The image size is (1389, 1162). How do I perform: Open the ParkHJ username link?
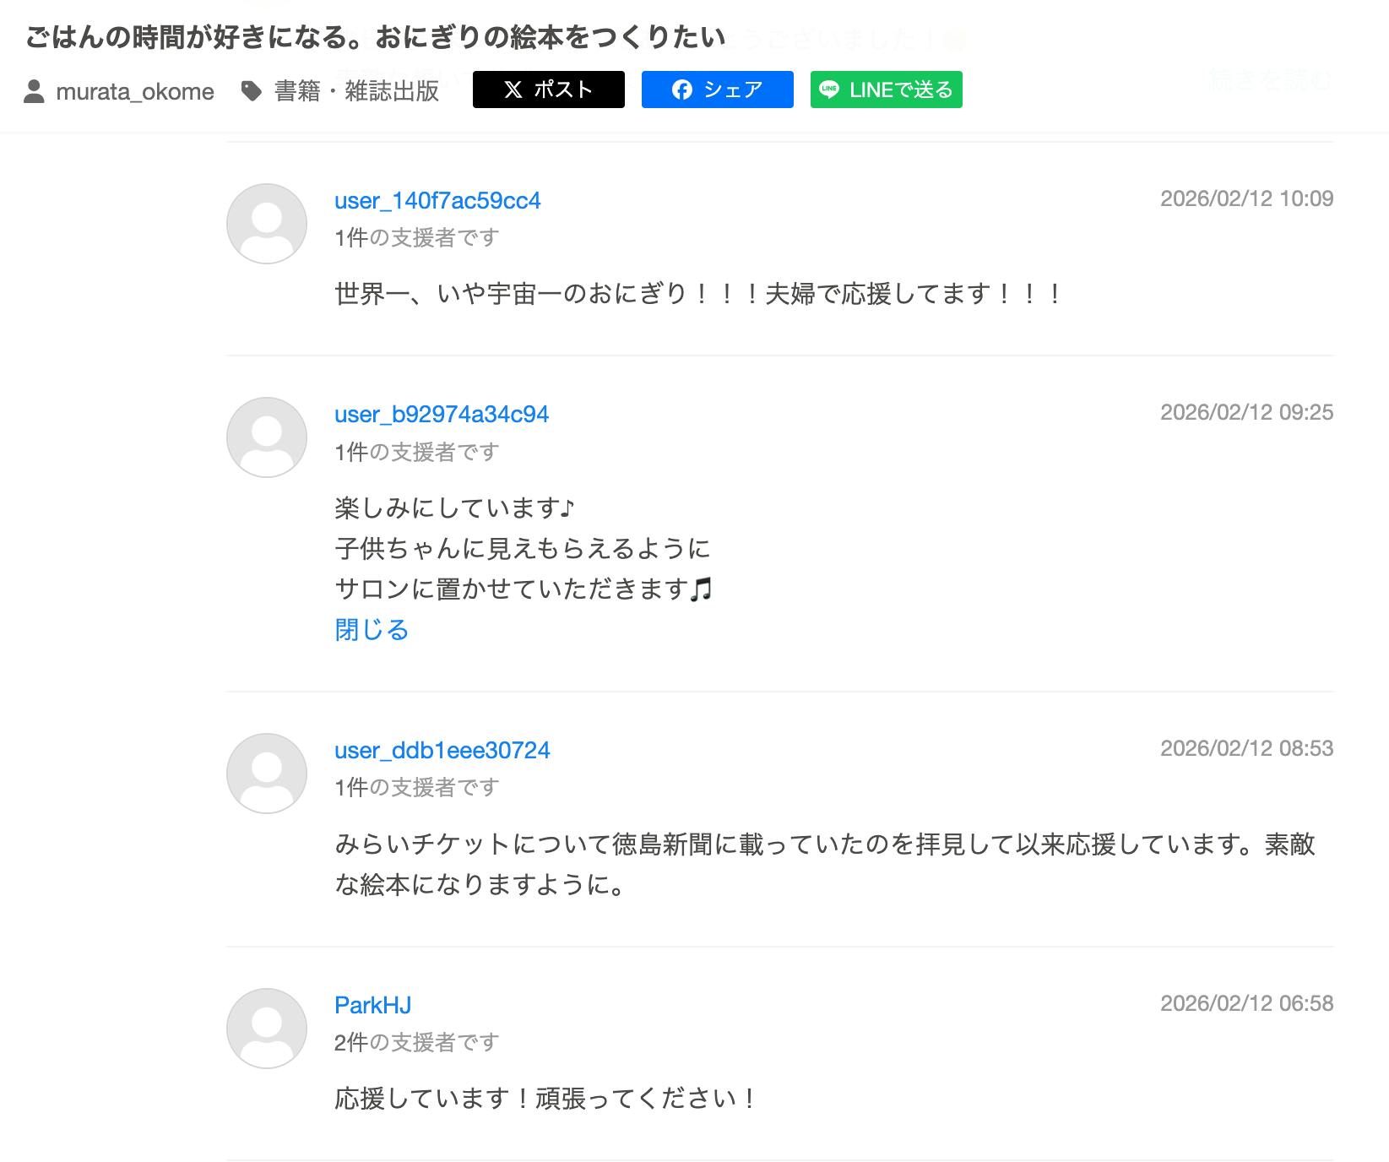point(373,1006)
